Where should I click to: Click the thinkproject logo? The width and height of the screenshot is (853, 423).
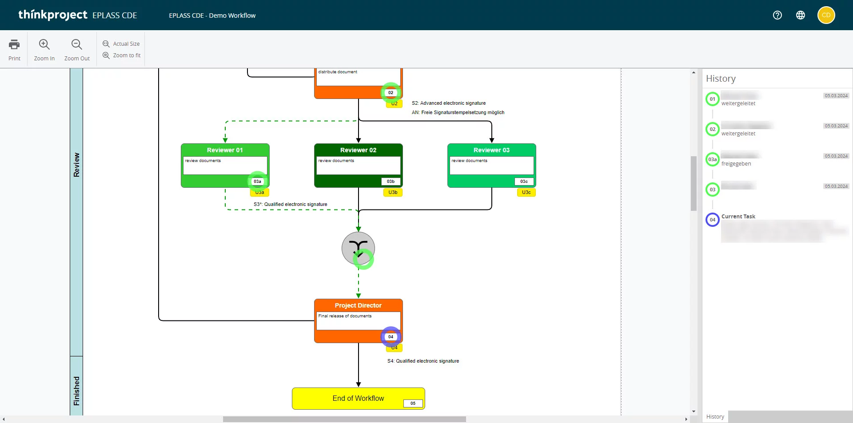[x=52, y=15]
